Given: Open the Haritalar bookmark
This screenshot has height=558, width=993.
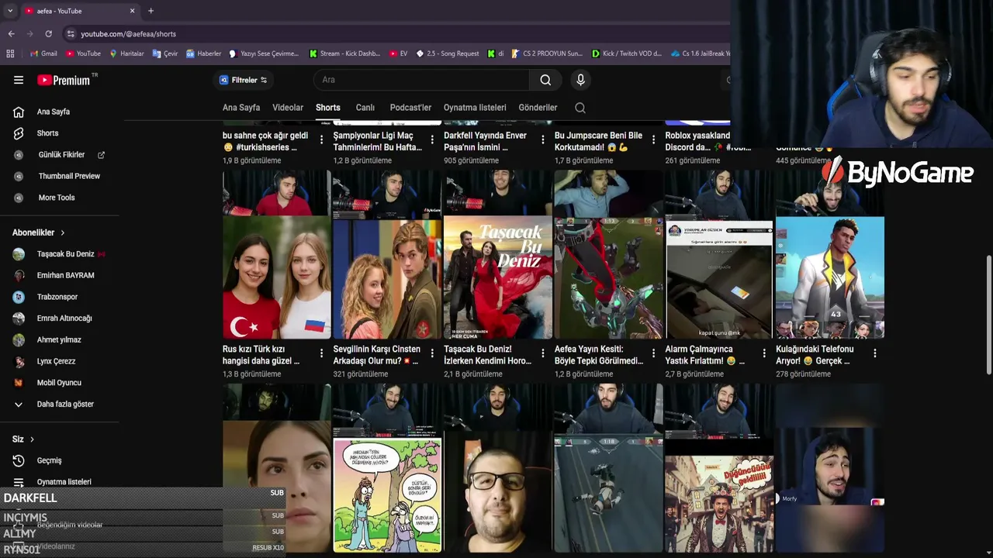Looking at the screenshot, I should pos(126,53).
